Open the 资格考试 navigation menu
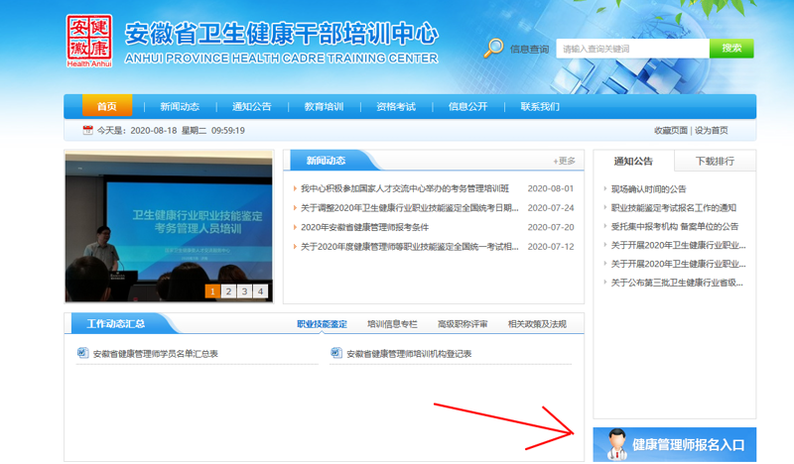The height and width of the screenshot is (464, 794). coord(395,107)
